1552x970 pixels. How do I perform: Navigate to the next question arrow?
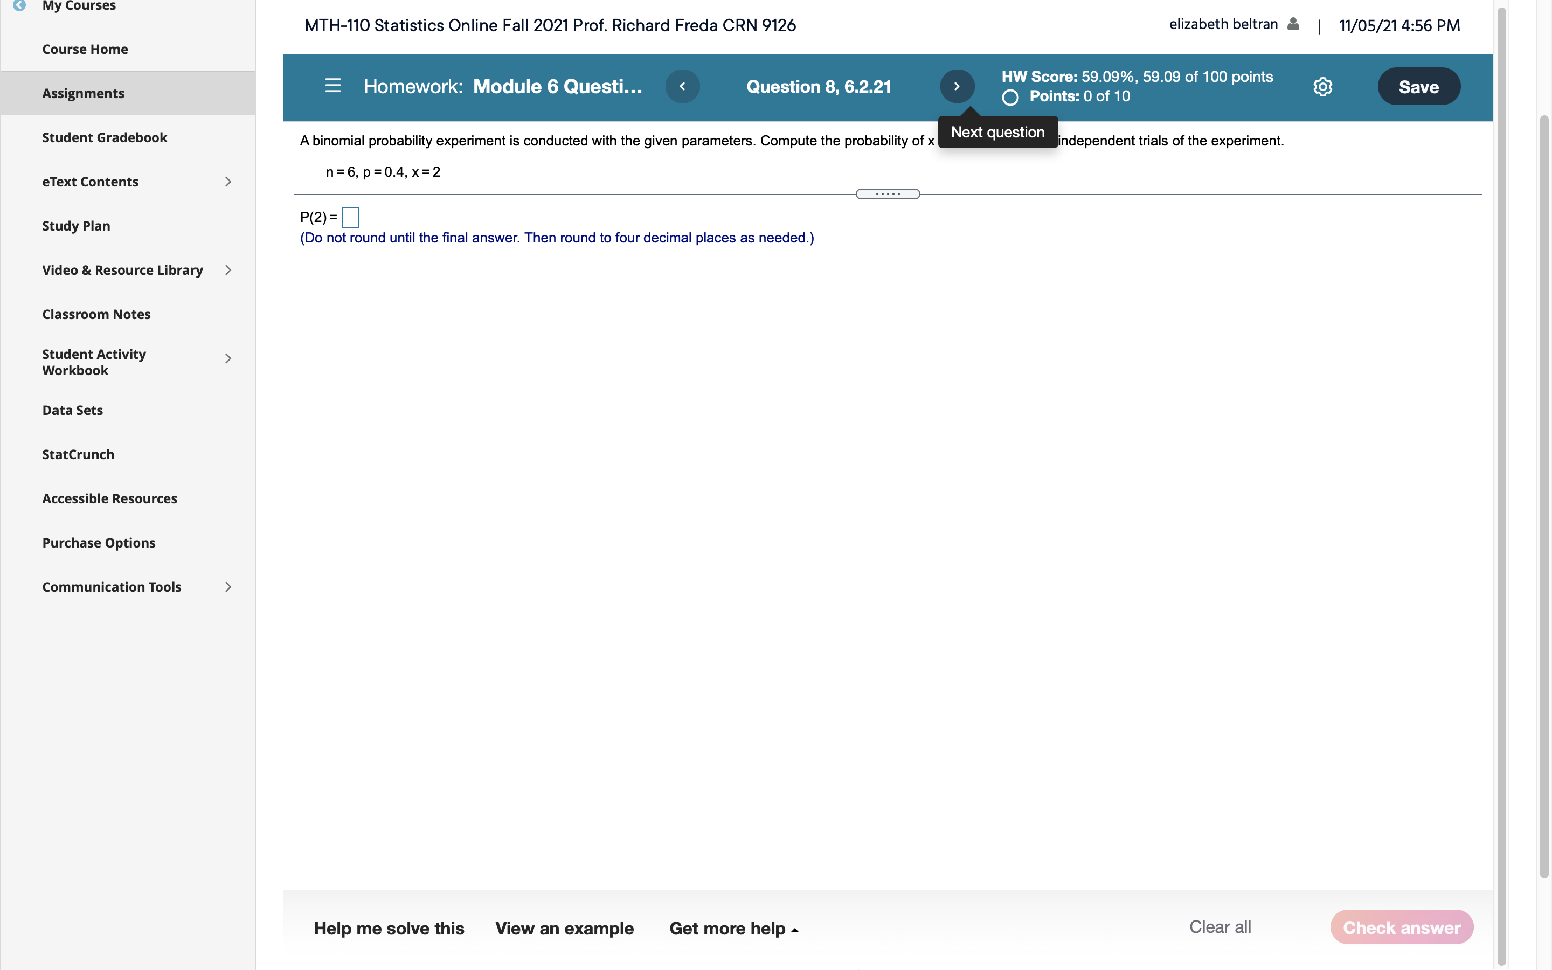pyautogui.click(x=956, y=86)
